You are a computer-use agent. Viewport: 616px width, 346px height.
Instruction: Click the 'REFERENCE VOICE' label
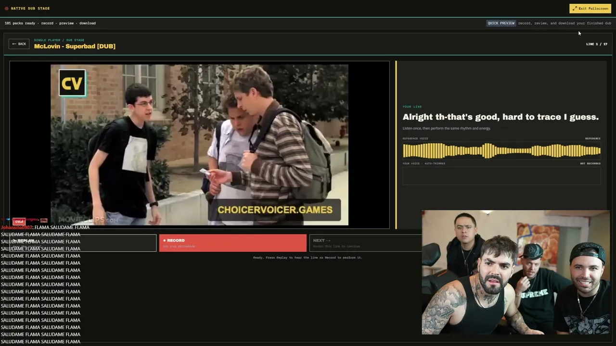point(415,138)
